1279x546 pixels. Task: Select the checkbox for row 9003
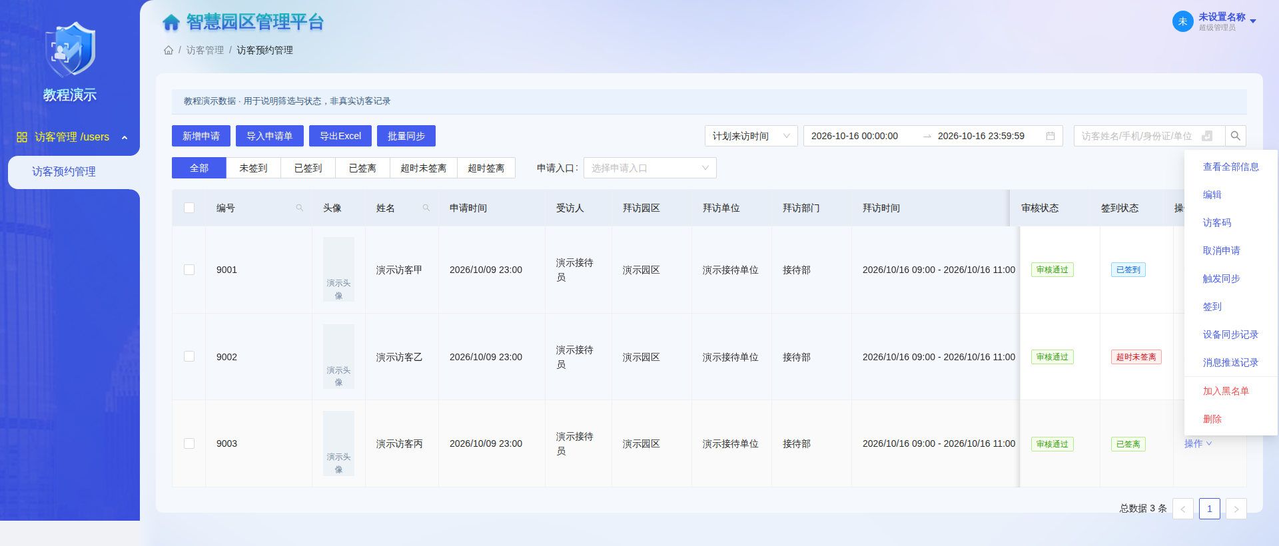189,443
